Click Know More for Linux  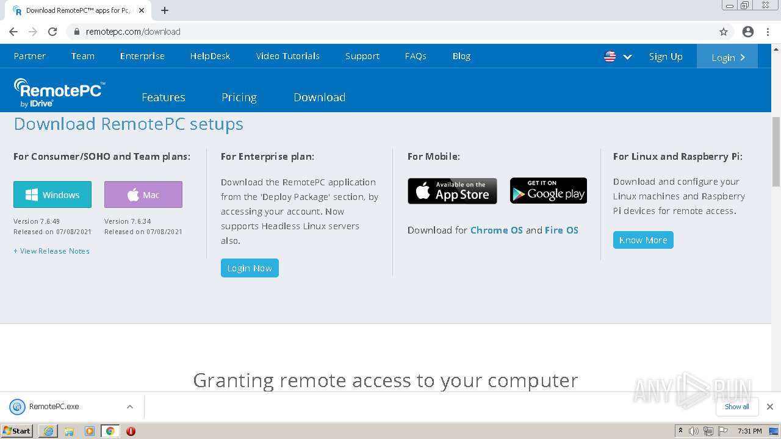[x=643, y=240]
